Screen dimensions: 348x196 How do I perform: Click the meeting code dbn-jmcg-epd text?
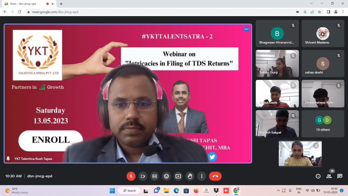point(40,176)
